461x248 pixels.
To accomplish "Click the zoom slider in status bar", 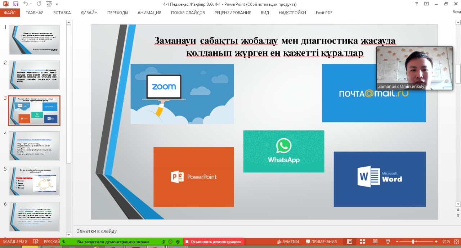I will point(413,242).
